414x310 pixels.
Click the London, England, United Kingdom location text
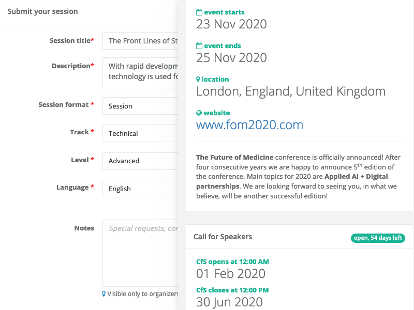click(291, 91)
